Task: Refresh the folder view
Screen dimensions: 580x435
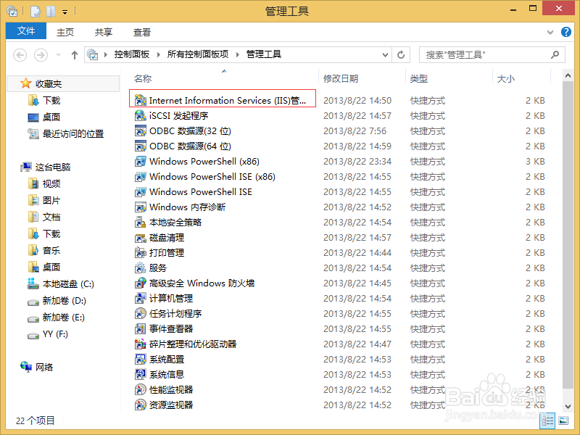Action: tap(401, 55)
